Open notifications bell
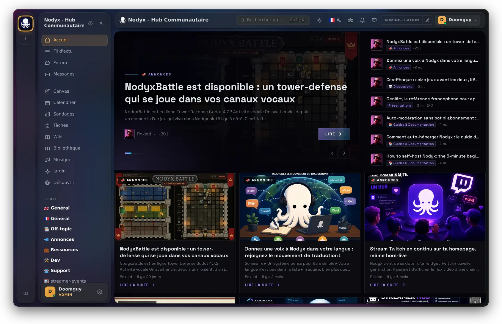The height and width of the screenshot is (324, 502). pyautogui.click(x=362, y=20)
